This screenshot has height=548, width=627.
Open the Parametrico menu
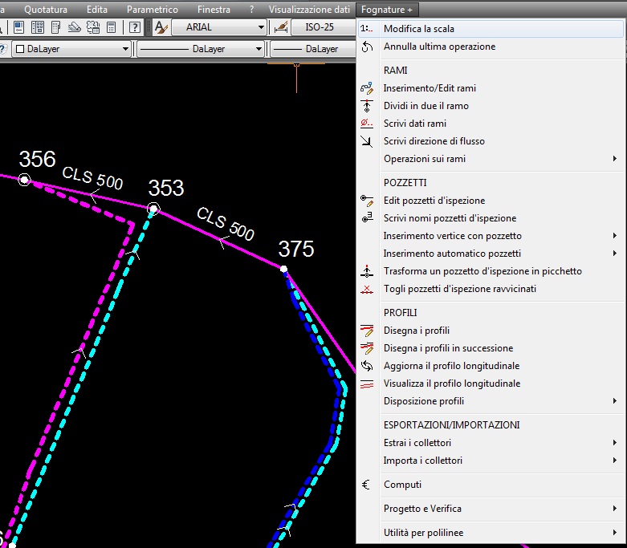pyautogui.click(x=153, y=10)
